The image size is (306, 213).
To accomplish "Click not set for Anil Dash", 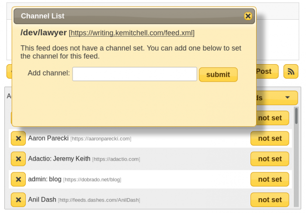I will tap(270, 199).
